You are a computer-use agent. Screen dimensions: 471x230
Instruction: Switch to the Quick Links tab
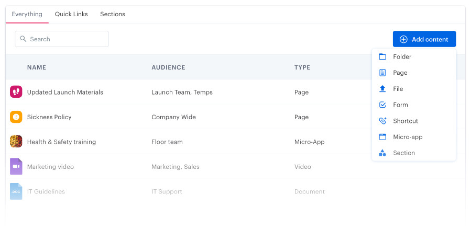(71, 14)
